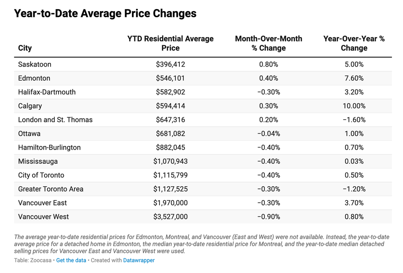Click the chart title "Year-to-Date Average Price Changes"
The height and width of the screenshot is (273, 403).
click(x=105, y=14)
